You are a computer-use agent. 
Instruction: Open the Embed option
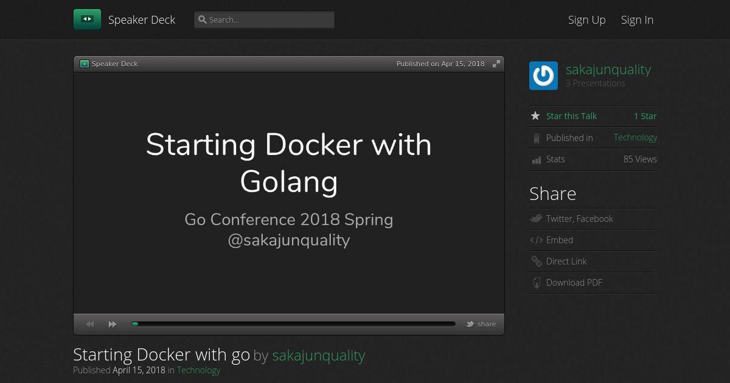coord(560,240)
